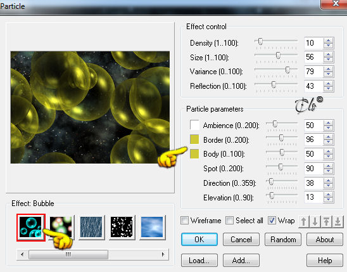Choose the blue cloud sky effect thumbnail
The image size is (347, 272).
click(152, 227)
